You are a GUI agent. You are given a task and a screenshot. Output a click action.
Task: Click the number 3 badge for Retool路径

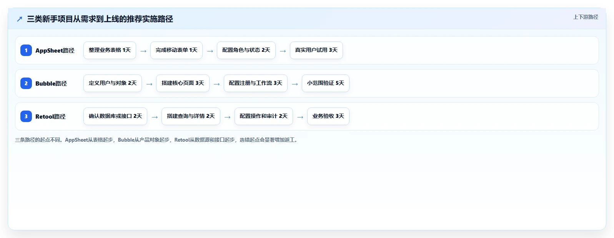[26, 116]
